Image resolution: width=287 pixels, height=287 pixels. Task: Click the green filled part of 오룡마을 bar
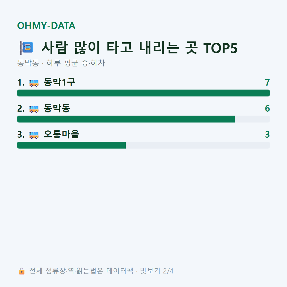point(71,145)
